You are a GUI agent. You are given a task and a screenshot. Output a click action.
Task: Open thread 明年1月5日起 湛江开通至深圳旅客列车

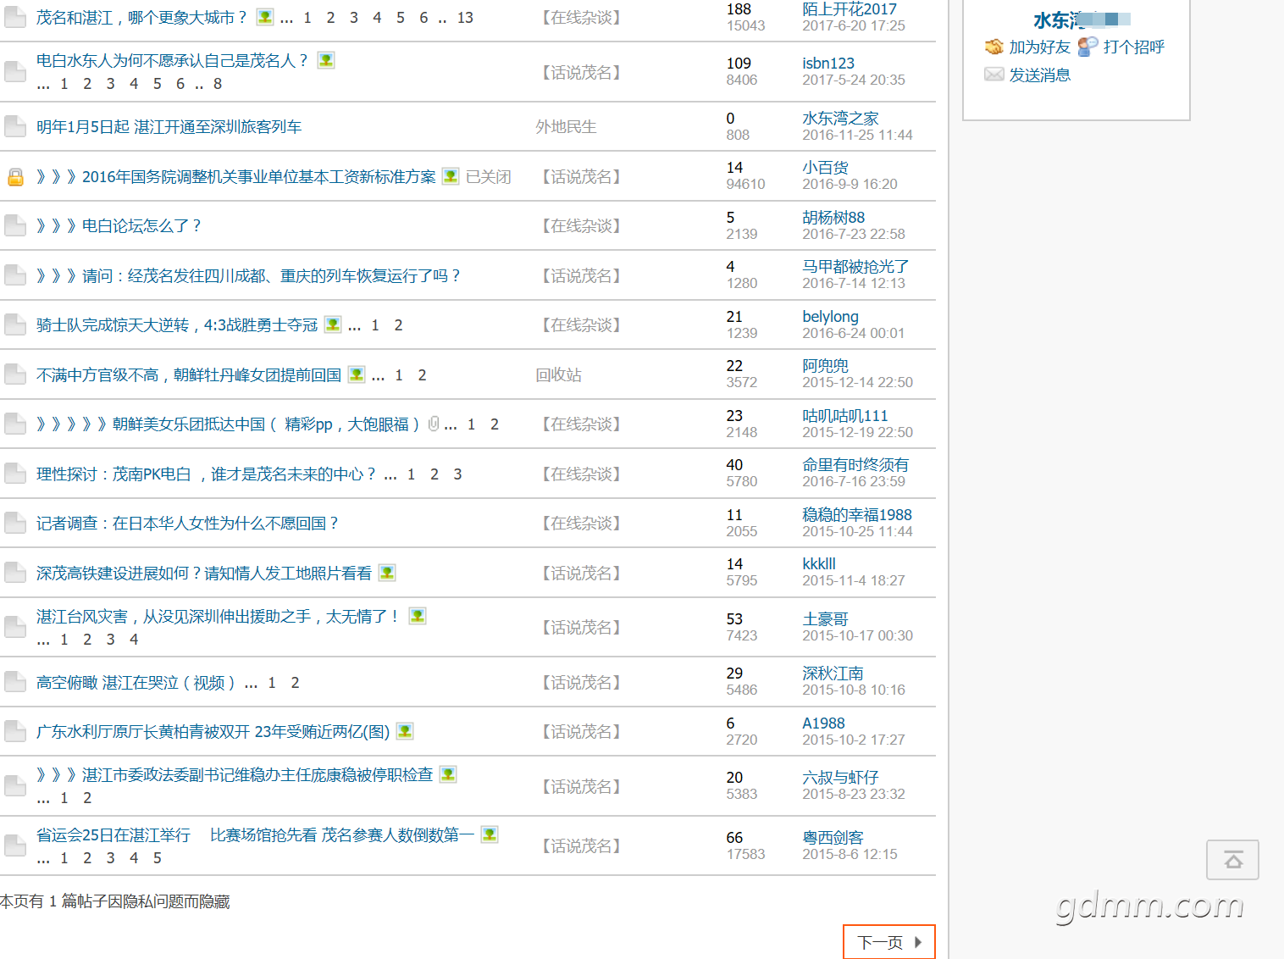pos(169,127)
